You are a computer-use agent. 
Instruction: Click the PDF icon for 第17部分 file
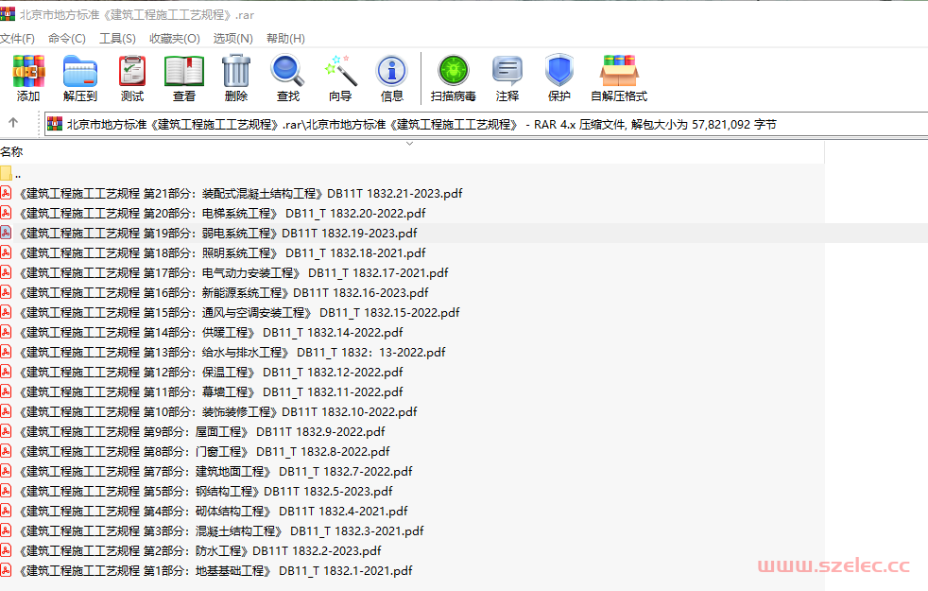(6, 272)
